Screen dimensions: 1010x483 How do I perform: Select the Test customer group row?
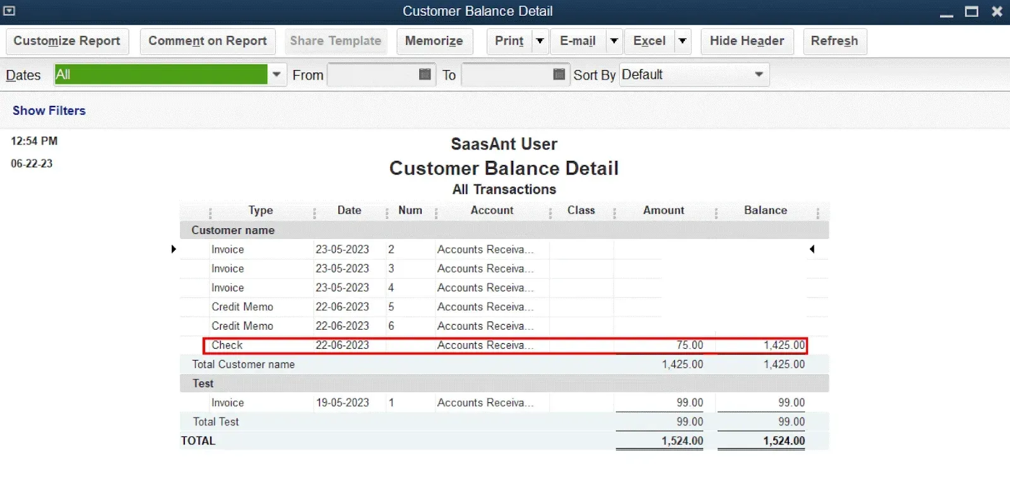pyautogui.click(x=504, y=383)
